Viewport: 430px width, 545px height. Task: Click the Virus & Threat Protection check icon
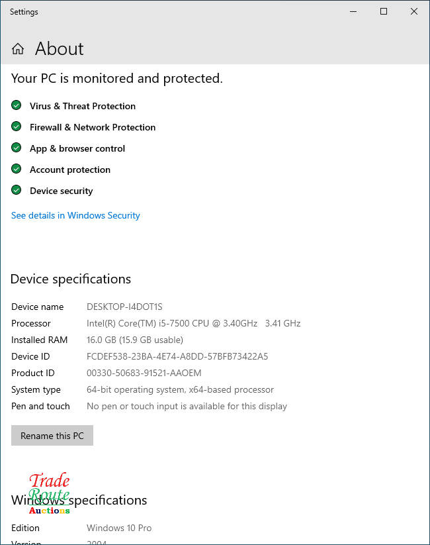tap(17, 105)
